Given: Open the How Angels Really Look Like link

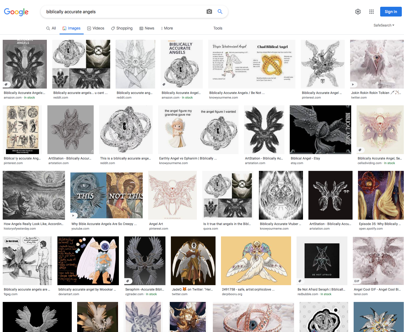Looking at the screenshot, I should (x=34, y=224).
